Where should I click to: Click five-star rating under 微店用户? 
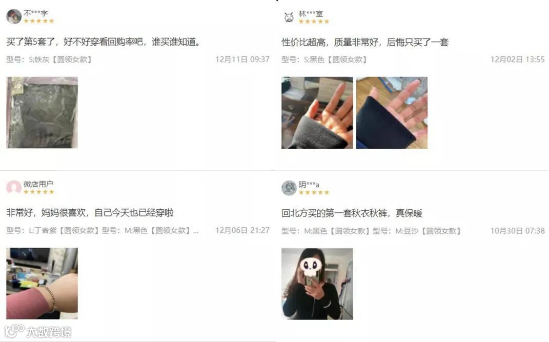pos(39,192)
